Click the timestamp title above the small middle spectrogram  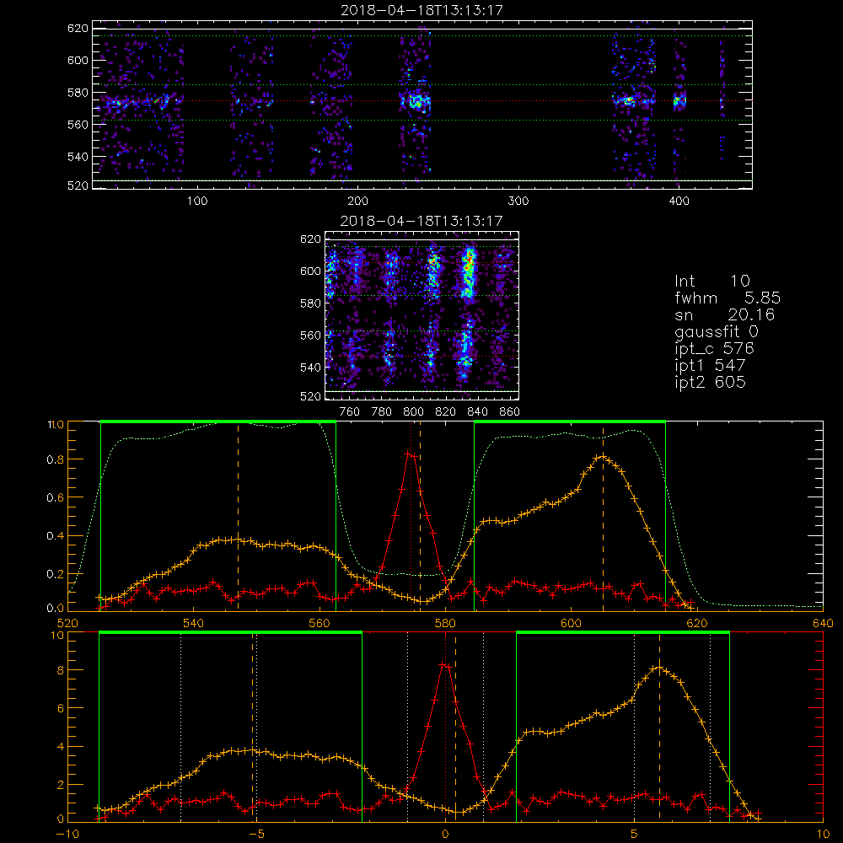coord(421,221)
